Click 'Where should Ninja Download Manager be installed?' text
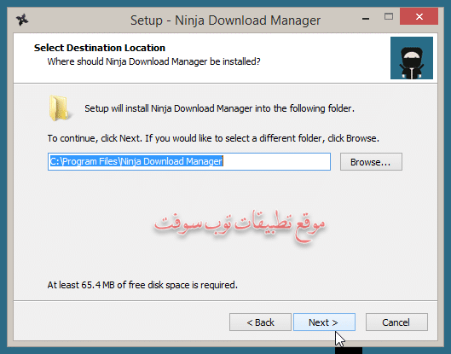 153,61
